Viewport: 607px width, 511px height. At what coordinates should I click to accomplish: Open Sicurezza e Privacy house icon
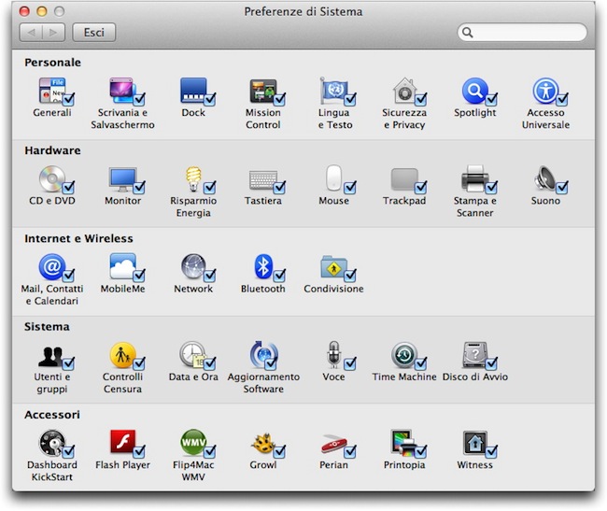tap(404, 91)
